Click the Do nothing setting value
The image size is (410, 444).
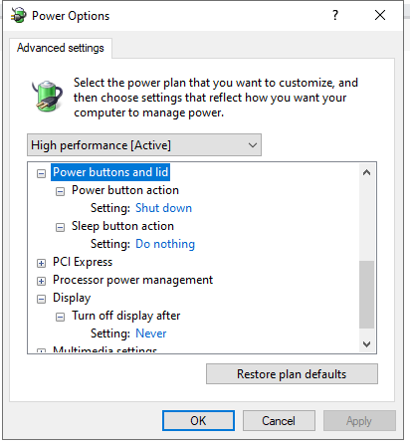[165, 244]
